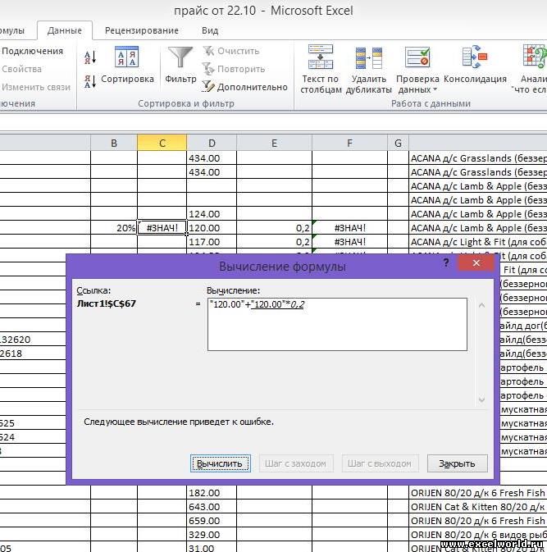
Task: Click Свойства in connections group
Action: click(x=21, y=69)
